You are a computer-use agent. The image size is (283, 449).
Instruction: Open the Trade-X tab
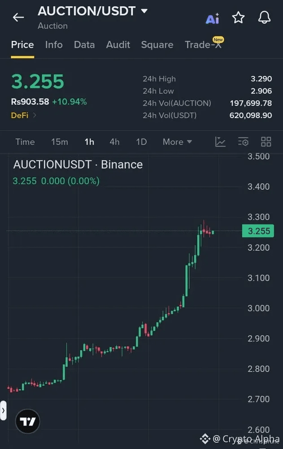coord(204,44)
